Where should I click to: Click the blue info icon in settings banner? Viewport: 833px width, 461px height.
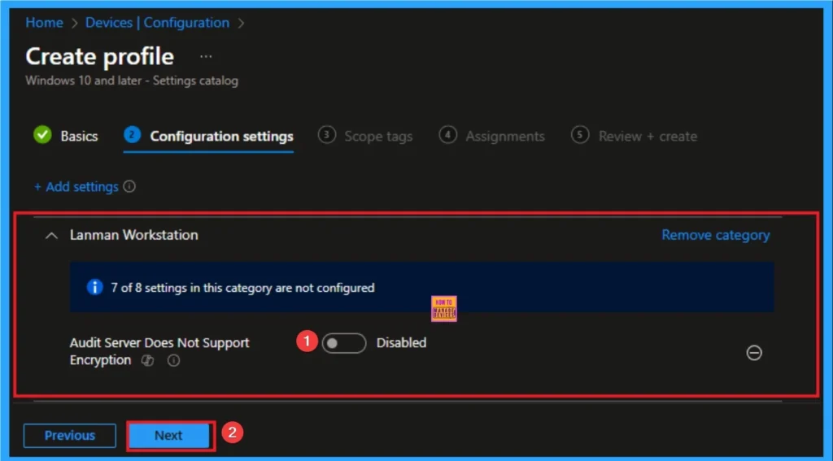point(95,287)
